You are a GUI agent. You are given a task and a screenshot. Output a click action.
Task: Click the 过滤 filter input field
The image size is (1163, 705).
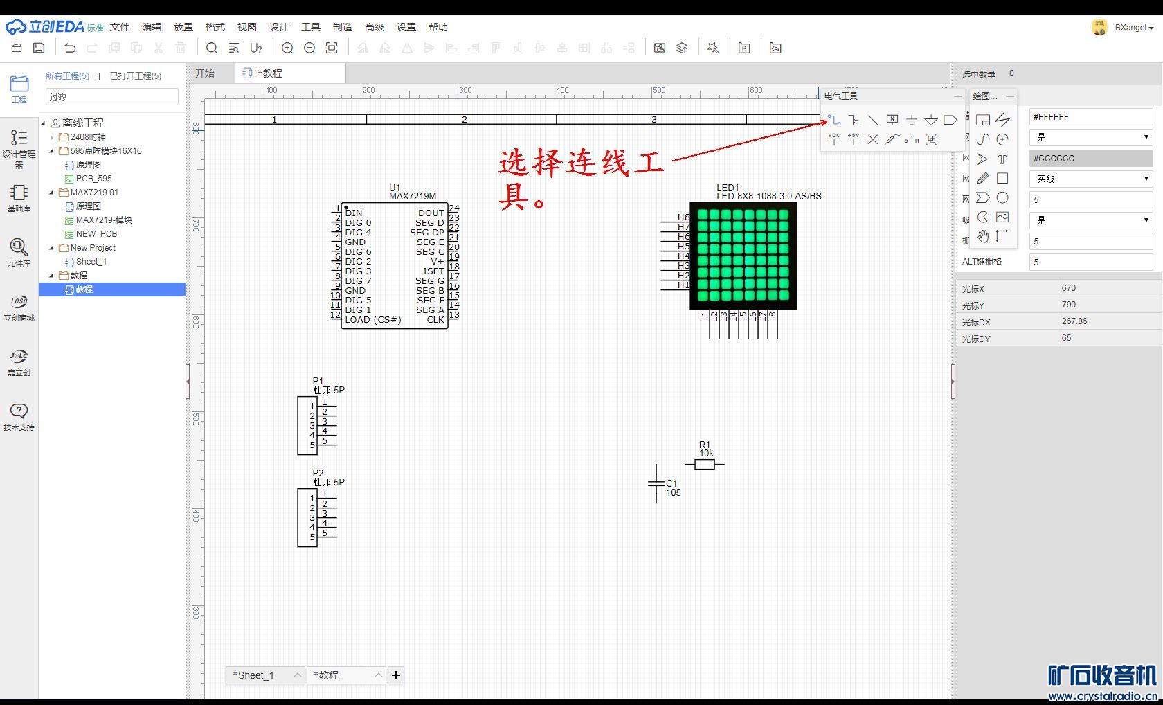112,97
